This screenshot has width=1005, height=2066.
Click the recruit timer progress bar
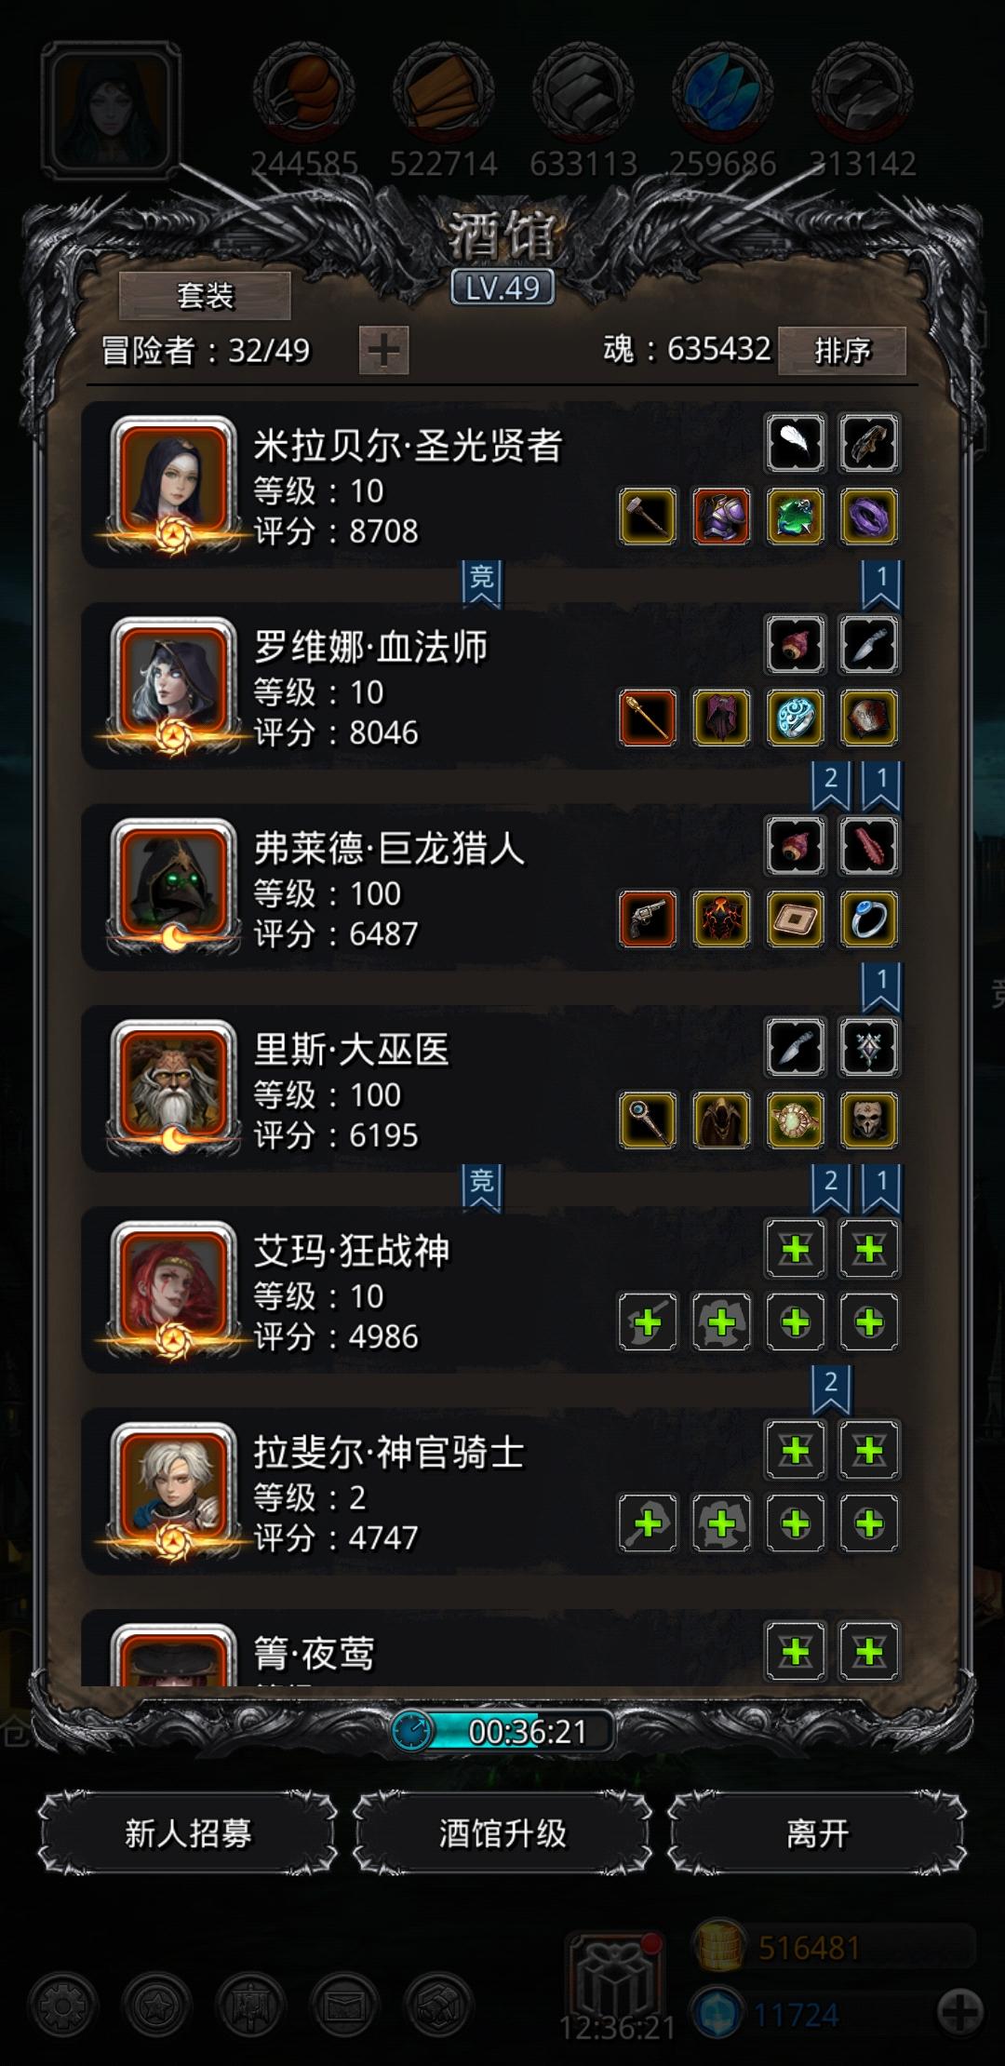pyautogui.click(x=502, y=1731)
